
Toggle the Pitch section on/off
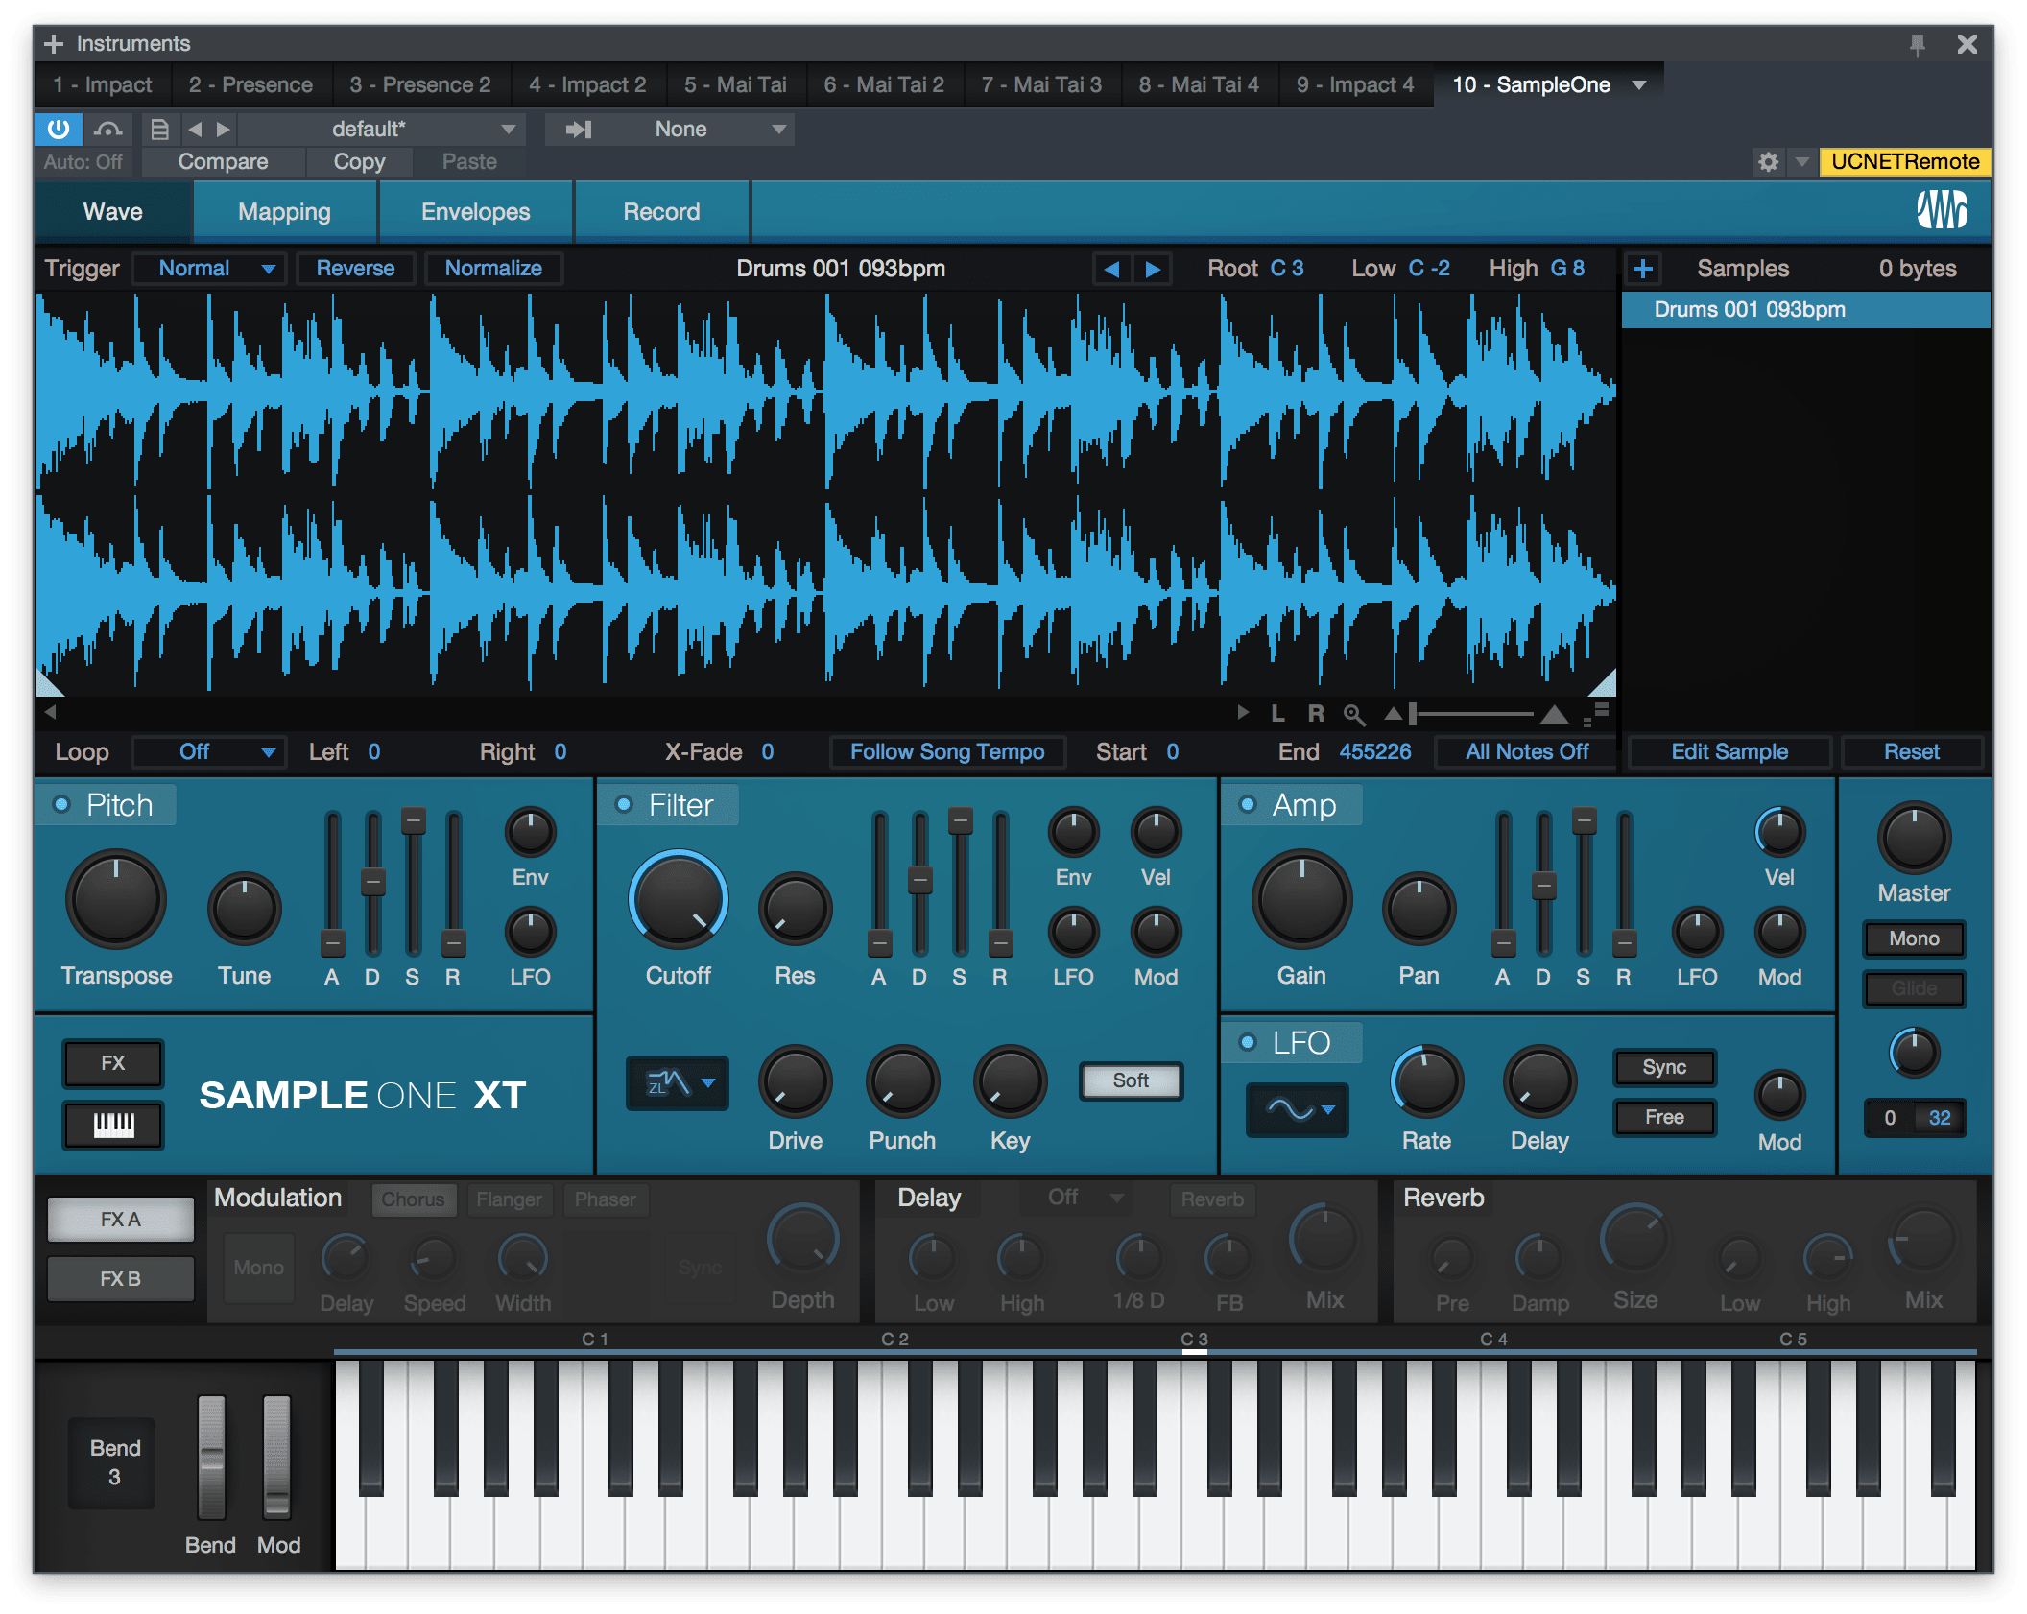click(61, 804)
